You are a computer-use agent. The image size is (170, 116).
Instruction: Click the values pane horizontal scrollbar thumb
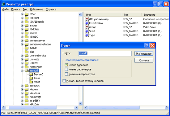(x=114, y=107)
